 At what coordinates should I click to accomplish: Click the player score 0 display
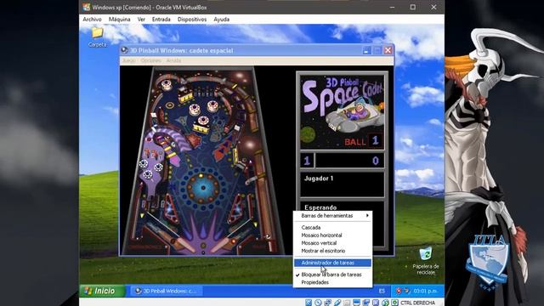coord(349,161)
